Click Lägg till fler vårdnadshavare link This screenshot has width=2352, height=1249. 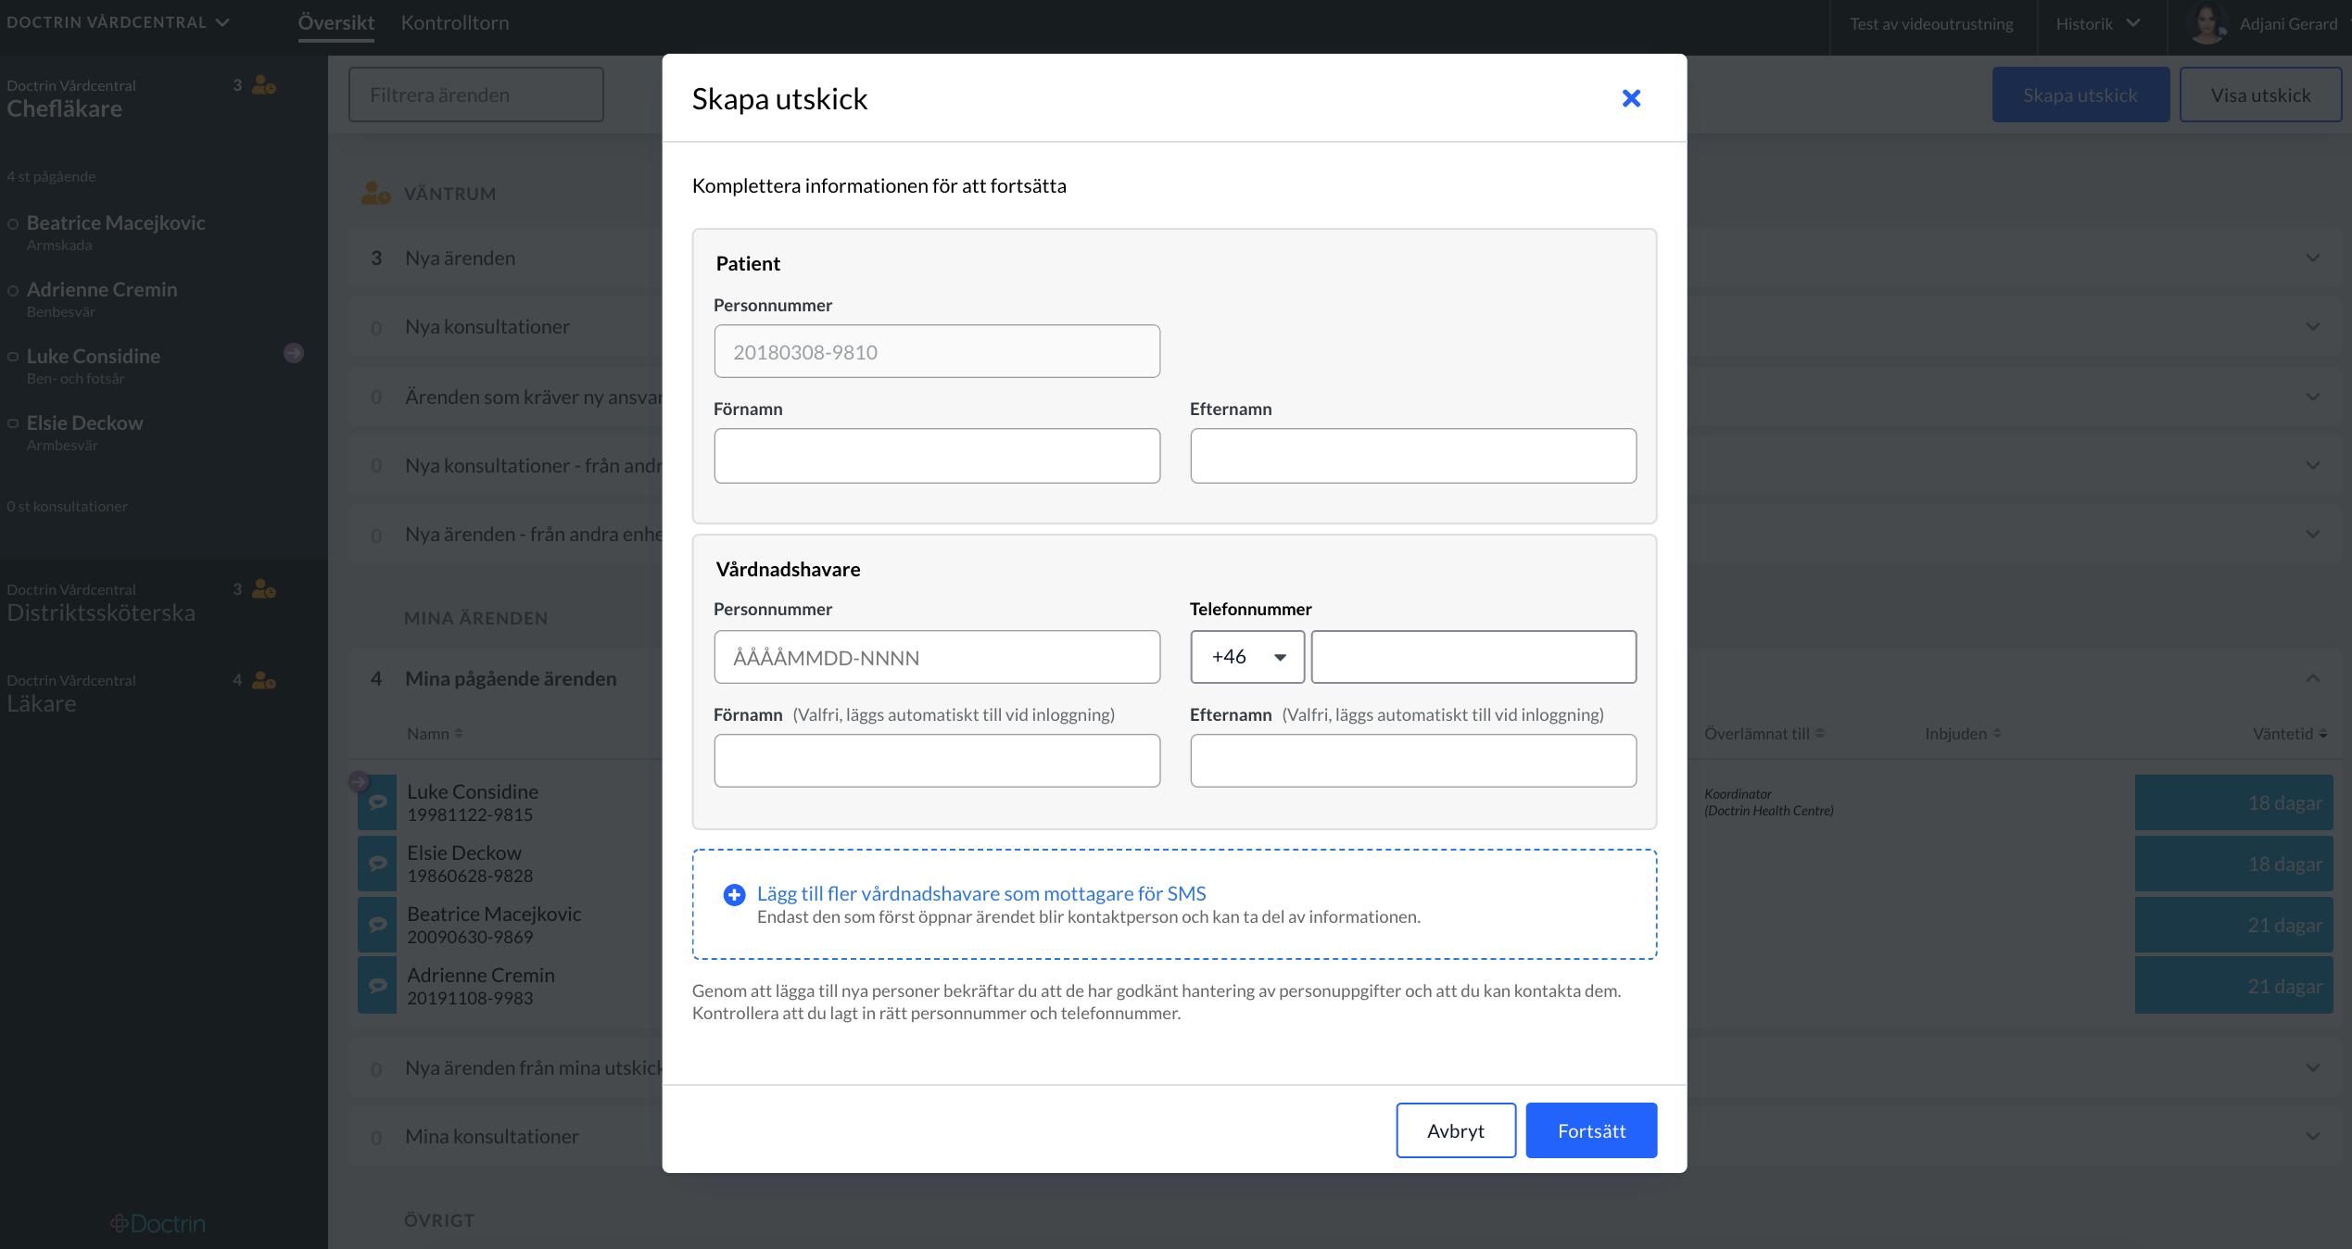pyautogui.click(x=981, y=893)
